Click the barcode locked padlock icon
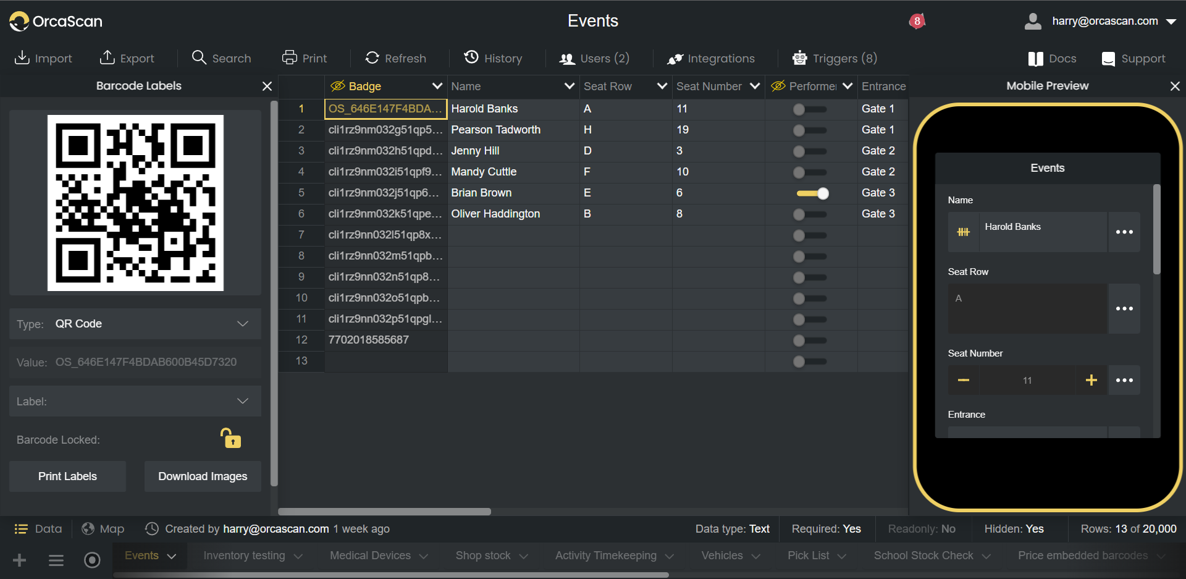 [230, 439]
